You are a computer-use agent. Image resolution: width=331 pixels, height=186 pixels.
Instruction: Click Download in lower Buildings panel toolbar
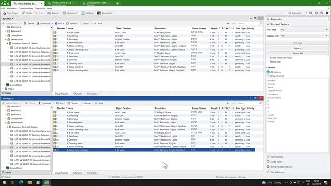[44, 103]
